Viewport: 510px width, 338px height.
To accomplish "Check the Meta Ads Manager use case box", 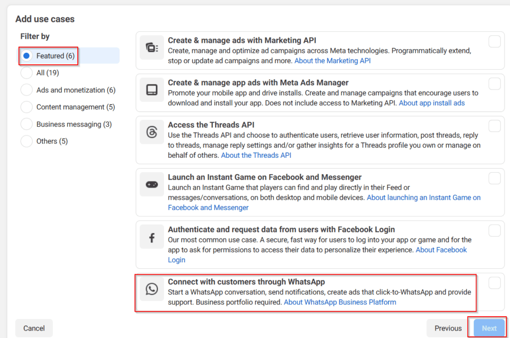I will pos(495,84).
